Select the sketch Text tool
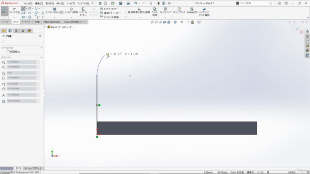 pos(43,13)
